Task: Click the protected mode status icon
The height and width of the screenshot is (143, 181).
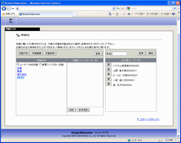Action: [x=159, y=140]
